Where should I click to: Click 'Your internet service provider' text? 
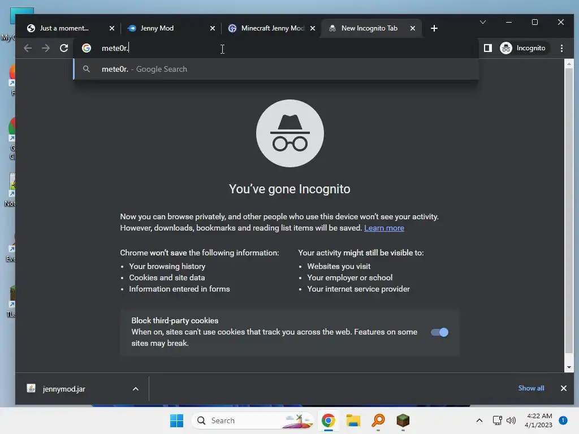click(x=358, y=289)
